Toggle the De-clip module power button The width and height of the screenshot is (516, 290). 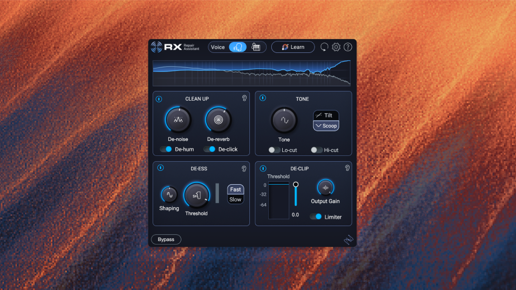click(263, 169)
